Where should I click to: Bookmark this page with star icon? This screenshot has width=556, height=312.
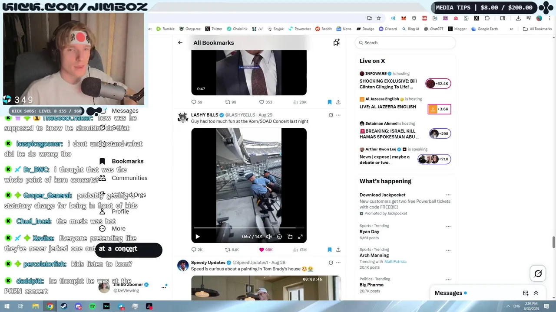coord(379,18)
